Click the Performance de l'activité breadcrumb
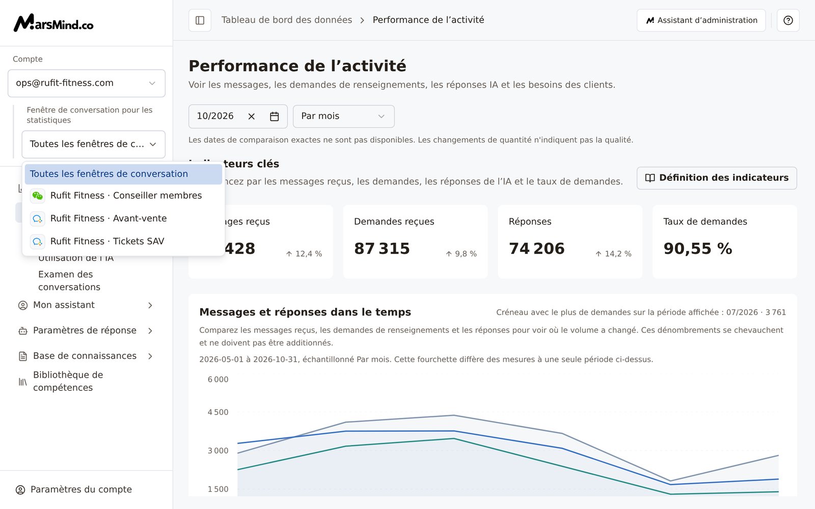This screenshot has width=815, height=509. point(428,20)
